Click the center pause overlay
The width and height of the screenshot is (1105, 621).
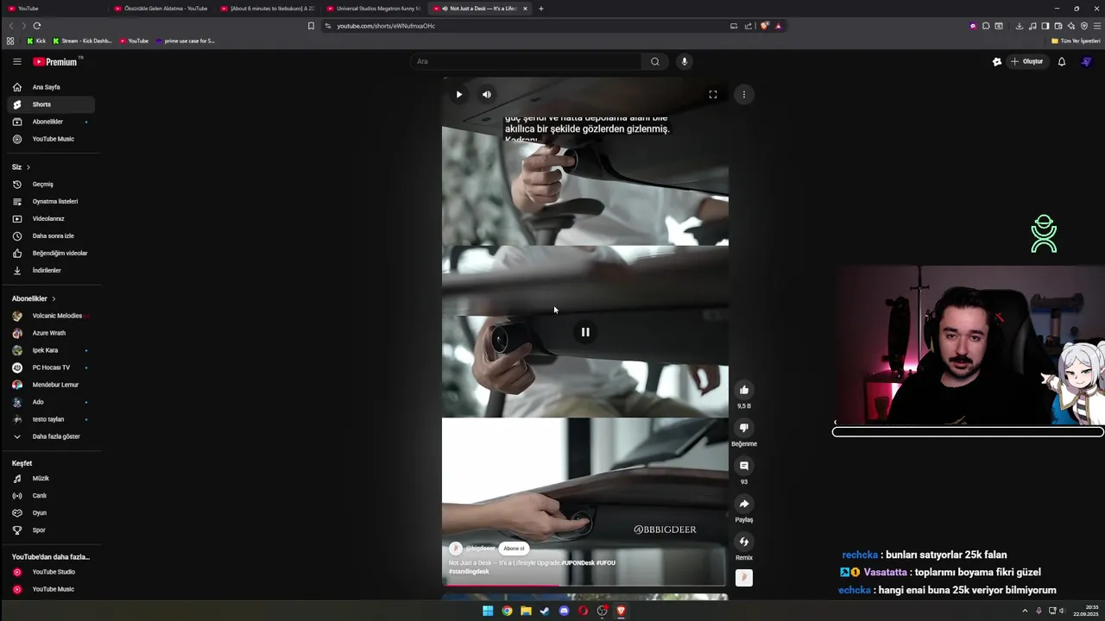[585, 332]
